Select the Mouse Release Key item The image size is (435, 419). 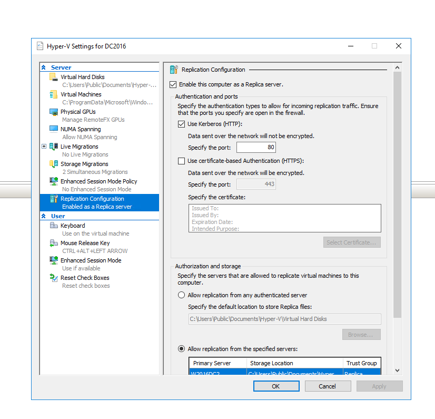point(85,243)
